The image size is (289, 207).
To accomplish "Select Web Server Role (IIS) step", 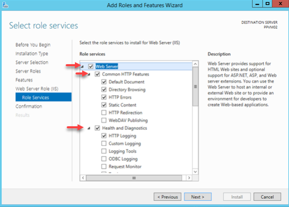I will coord(37,89).
